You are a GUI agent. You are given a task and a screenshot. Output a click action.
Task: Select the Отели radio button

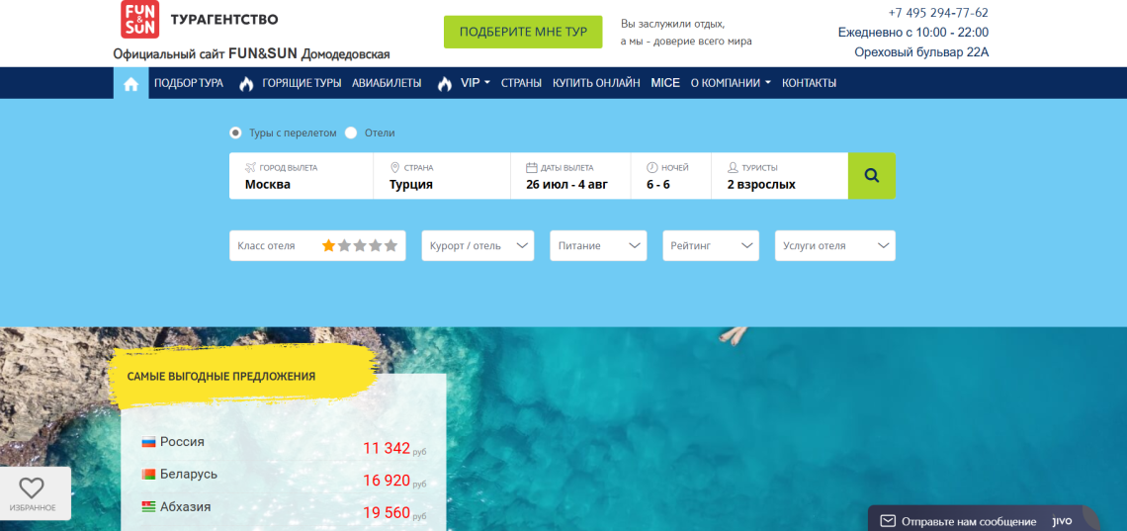351,133
